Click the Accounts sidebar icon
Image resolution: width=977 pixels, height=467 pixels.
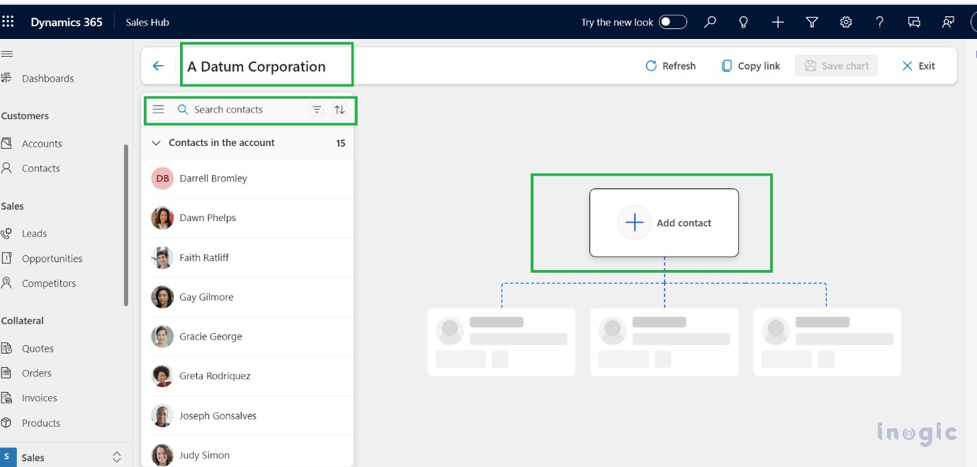coord(6,143)
